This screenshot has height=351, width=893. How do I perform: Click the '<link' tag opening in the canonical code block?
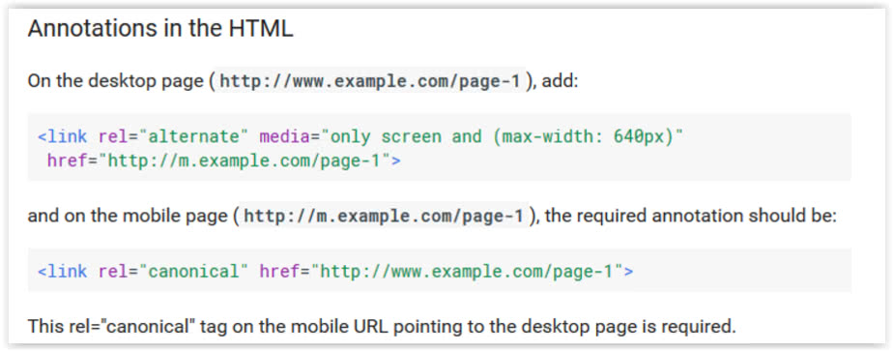point(63,271)
